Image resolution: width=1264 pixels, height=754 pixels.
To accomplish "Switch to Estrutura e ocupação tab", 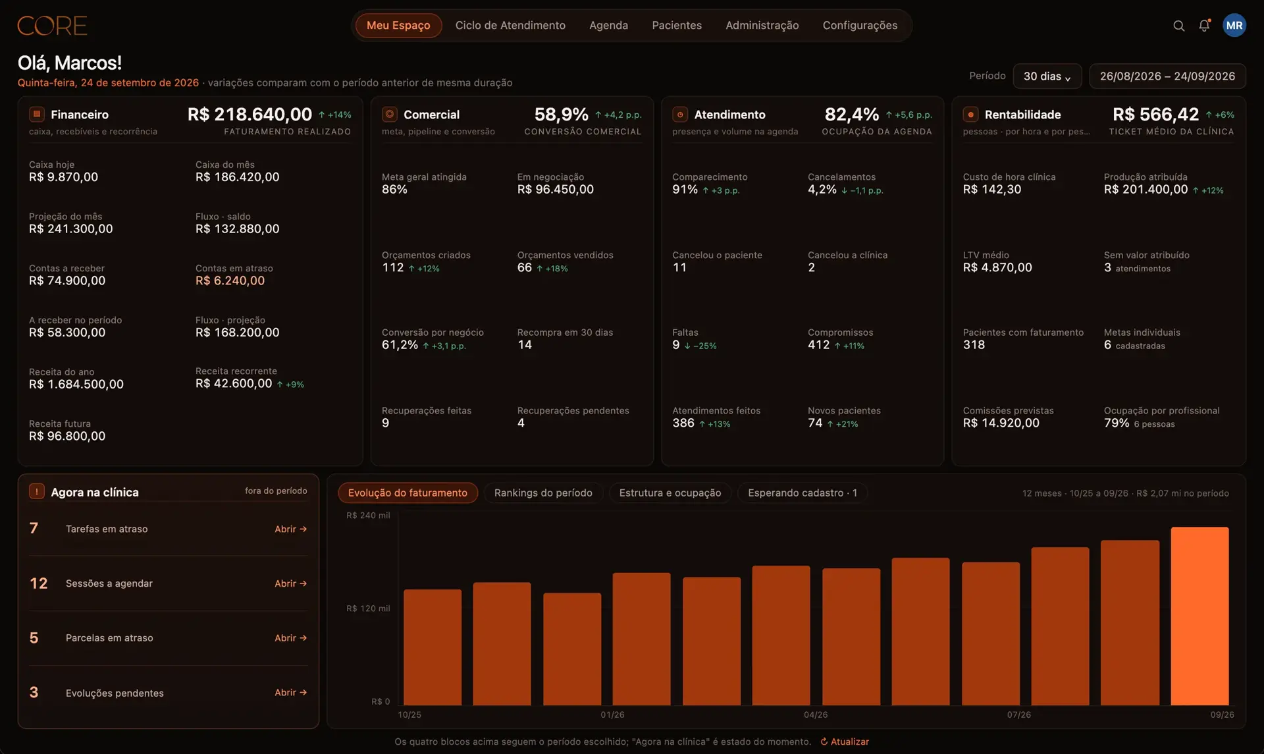I will (x=670, y=493).
